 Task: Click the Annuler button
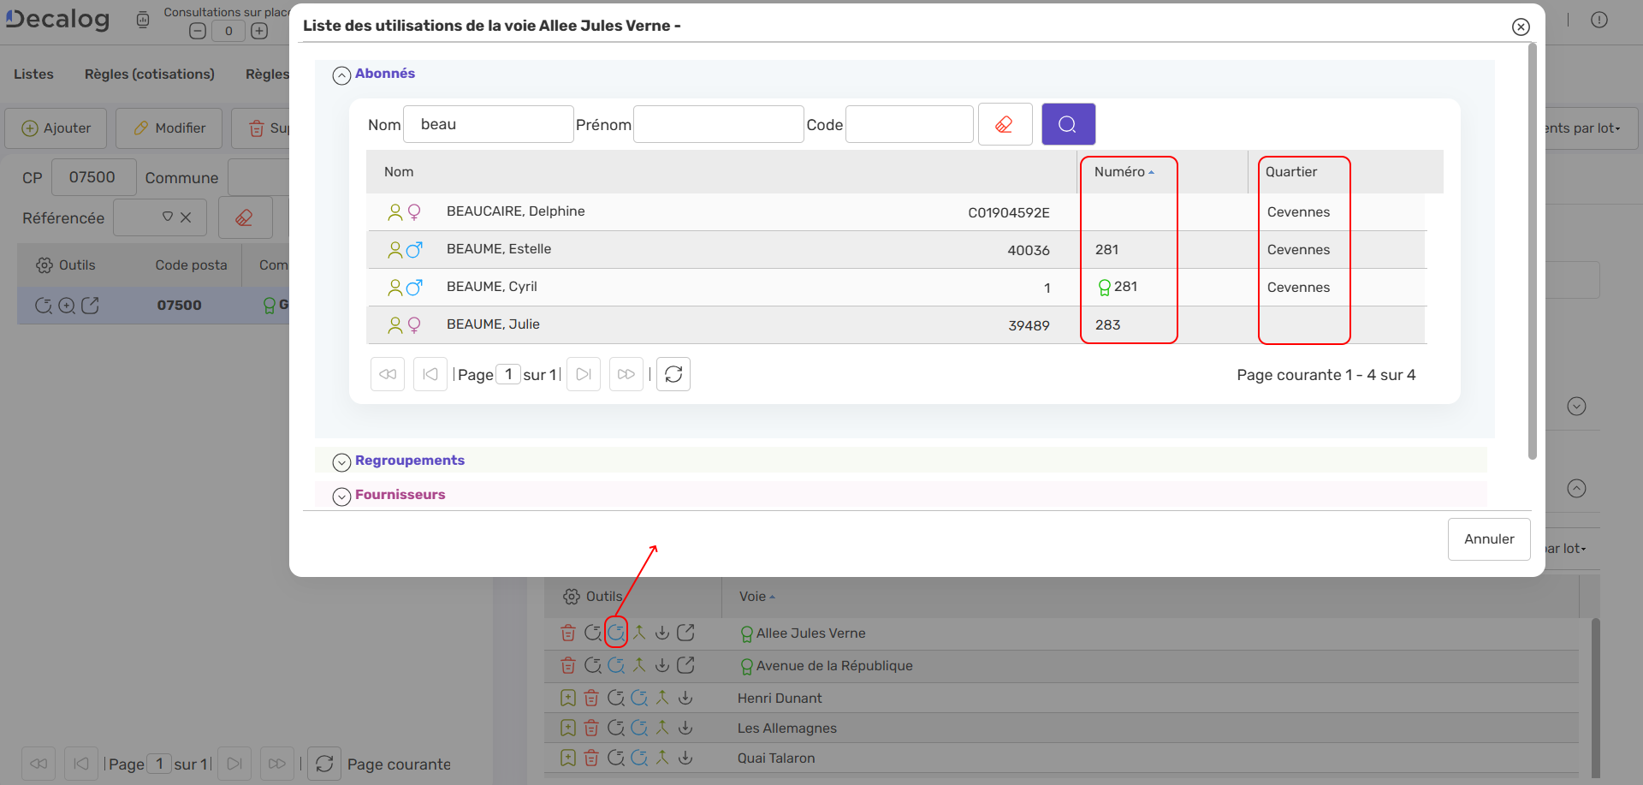pos(1488,539)
